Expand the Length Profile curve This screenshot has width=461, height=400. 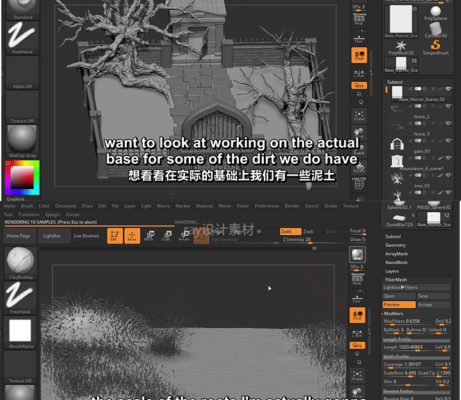(416, 339)
